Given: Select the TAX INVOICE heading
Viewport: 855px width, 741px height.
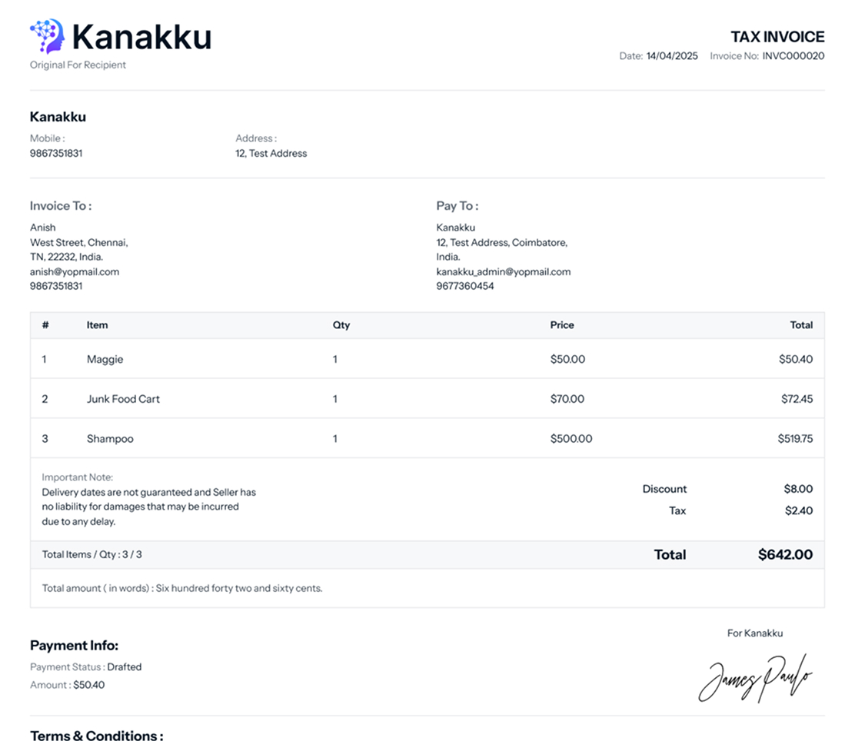Looking at the screenshot, I should [x=777, y=37].
